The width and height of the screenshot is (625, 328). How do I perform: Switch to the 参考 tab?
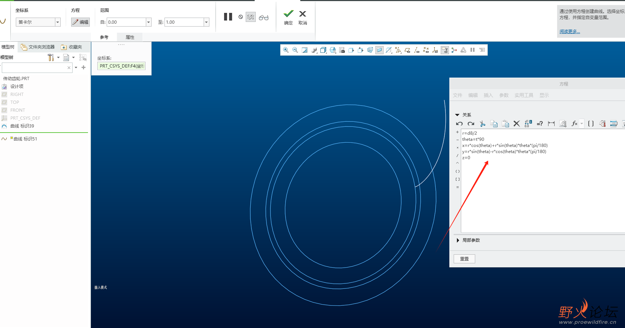(104, 37)
